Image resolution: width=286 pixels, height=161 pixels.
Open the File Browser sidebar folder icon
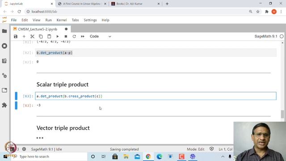4,31
